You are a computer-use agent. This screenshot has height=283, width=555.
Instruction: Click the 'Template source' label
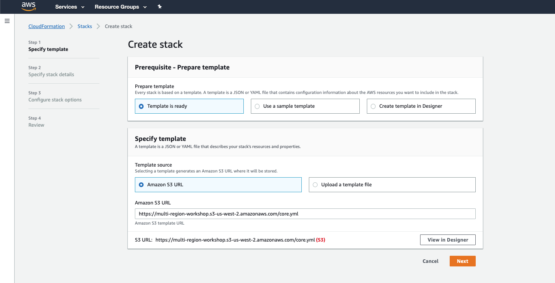pos(153,165)
